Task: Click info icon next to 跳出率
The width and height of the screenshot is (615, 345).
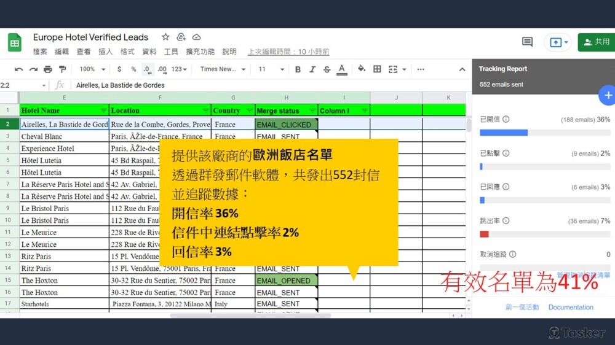Action: (x=506, y=220)
